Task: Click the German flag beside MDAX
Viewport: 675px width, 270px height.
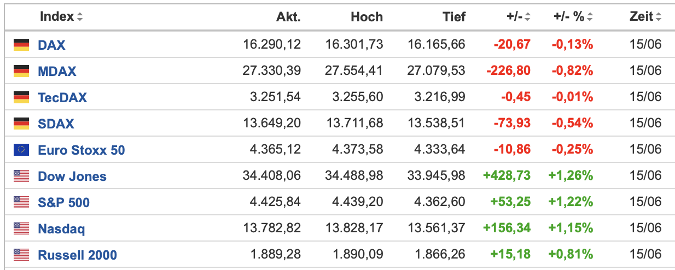Action: [x=21, y=71]
